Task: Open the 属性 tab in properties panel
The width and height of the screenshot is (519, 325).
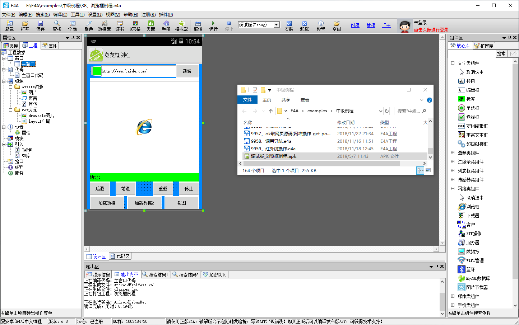Action: tap(49, 46)
